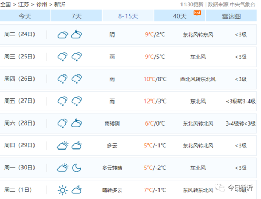Click the 3-4级转<3级 wind level
The height and width of the screenshot is (199, 261).
(241, 123)
